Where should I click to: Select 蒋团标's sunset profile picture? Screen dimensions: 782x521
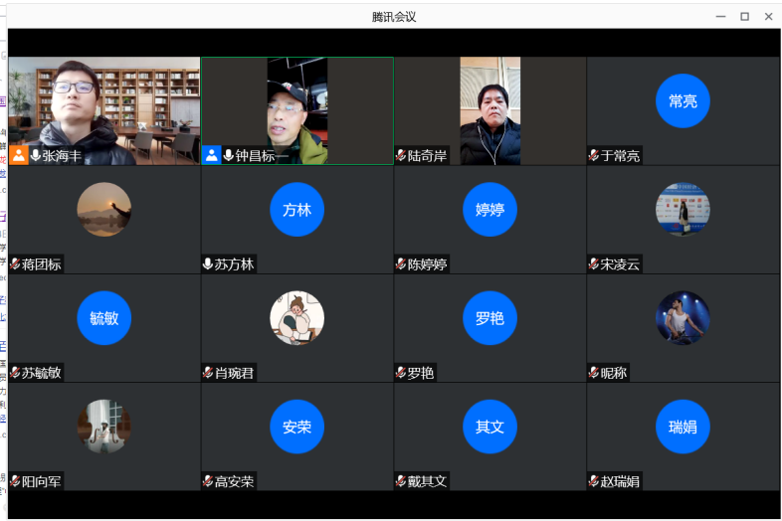(x=103, y=210)
